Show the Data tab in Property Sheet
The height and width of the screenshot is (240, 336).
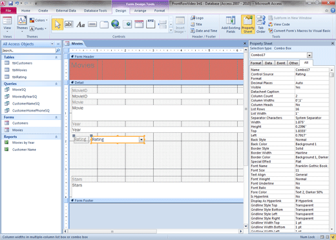(268, 63)
